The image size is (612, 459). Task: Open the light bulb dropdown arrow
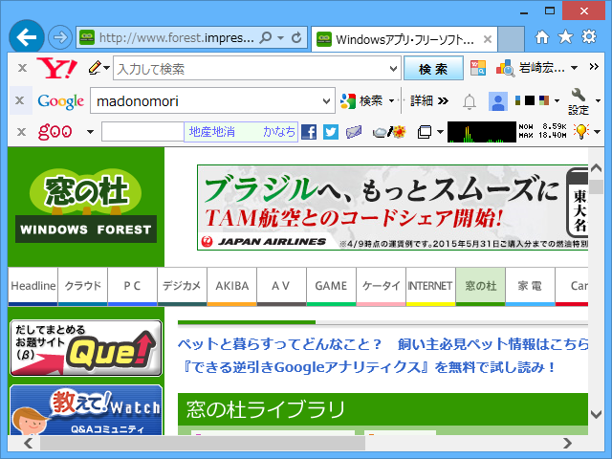597,132
